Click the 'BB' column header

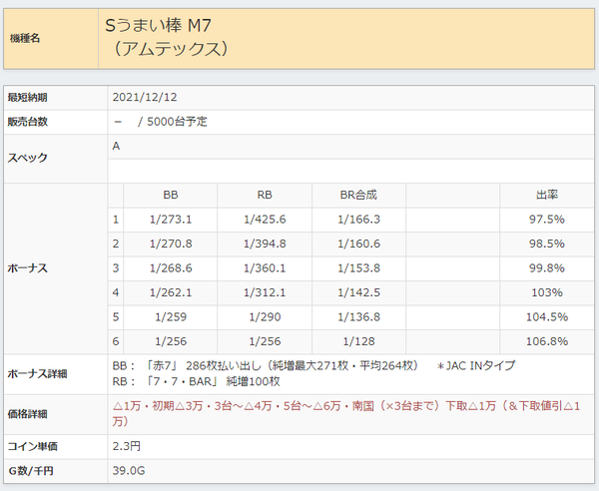[x=171, y=195]
